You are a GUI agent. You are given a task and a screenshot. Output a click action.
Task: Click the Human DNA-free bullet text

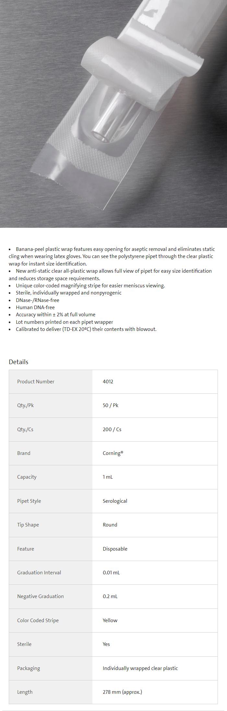[35, 307]
